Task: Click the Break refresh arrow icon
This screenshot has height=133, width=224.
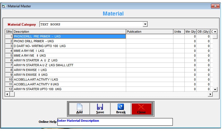Action: pyautogui.click(x=121, y=107)
